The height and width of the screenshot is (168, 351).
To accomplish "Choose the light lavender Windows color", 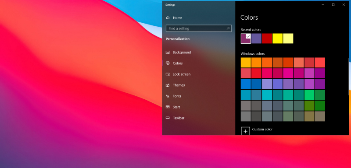I will point(267,84).
